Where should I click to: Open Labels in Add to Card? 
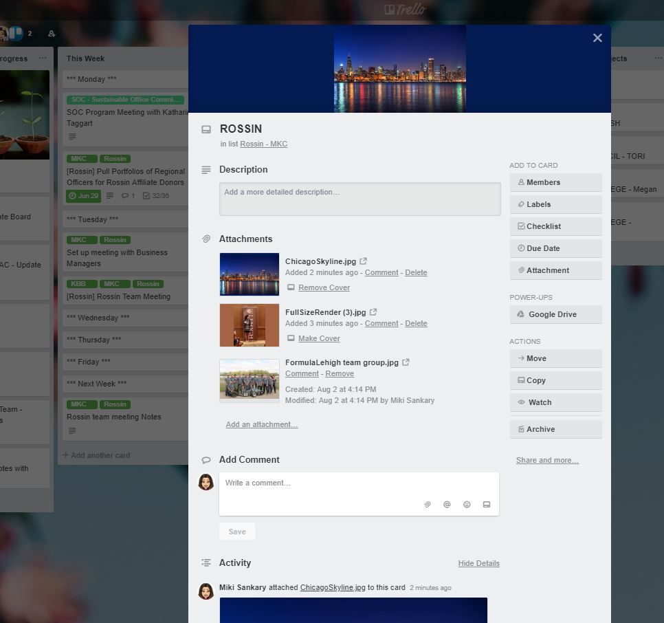tap(555, 204)
